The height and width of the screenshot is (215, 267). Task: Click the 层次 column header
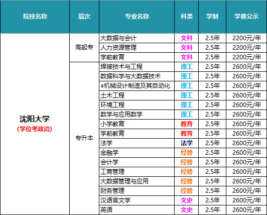pos(84,17)
